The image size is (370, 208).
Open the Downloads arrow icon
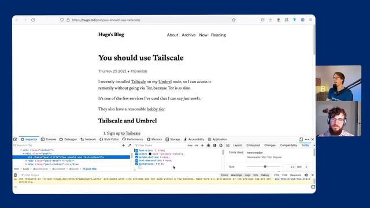271,20
